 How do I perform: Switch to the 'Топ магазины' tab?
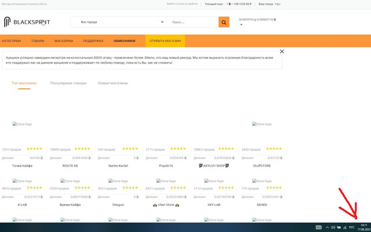pos(24,83)
